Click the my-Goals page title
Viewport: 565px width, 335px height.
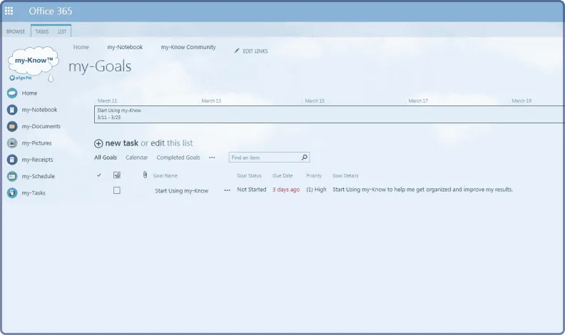(100, 66)
